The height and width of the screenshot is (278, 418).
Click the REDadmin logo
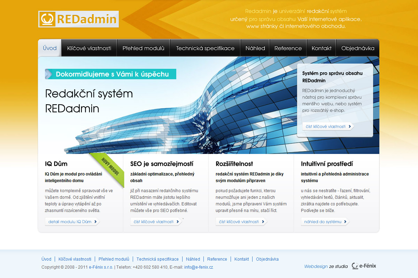click(78, 19)
